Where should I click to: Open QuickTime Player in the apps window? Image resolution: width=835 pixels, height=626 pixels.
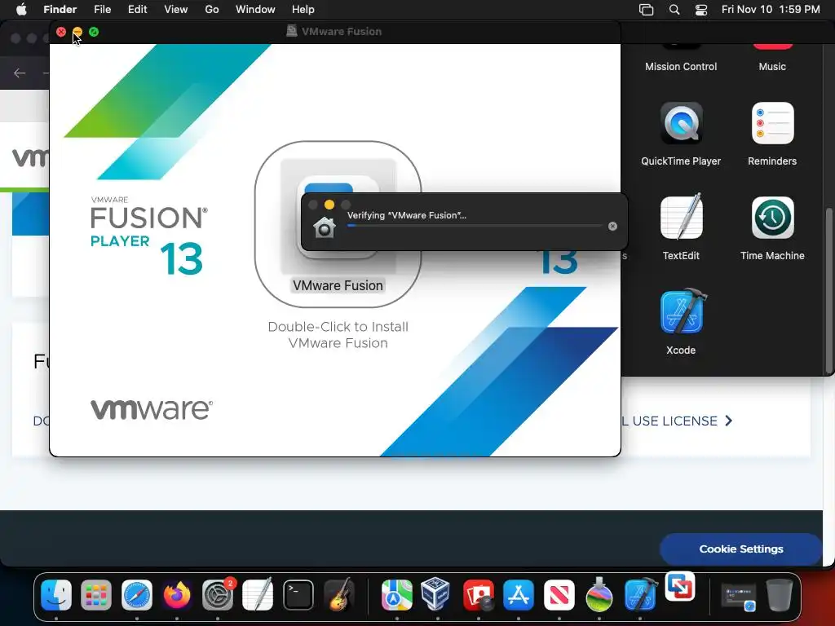(x=681, y=124)
